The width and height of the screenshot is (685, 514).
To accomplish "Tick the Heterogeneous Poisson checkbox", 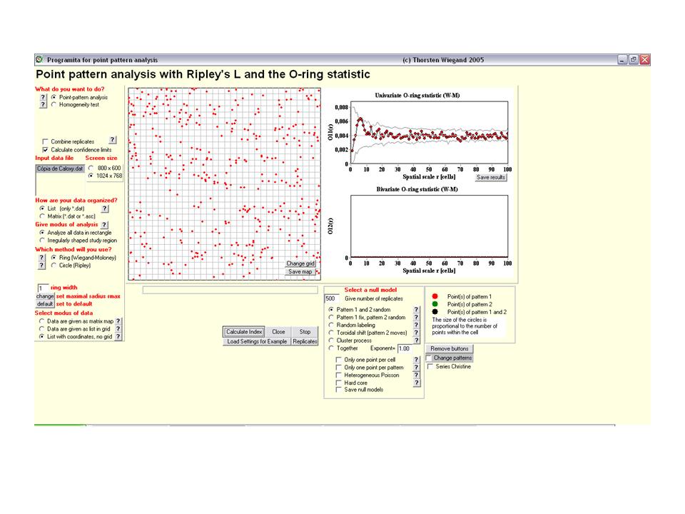I will (x=339, y=375).
